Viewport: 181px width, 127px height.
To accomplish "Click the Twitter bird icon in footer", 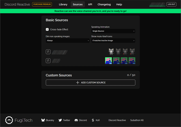I will [60, 120].
